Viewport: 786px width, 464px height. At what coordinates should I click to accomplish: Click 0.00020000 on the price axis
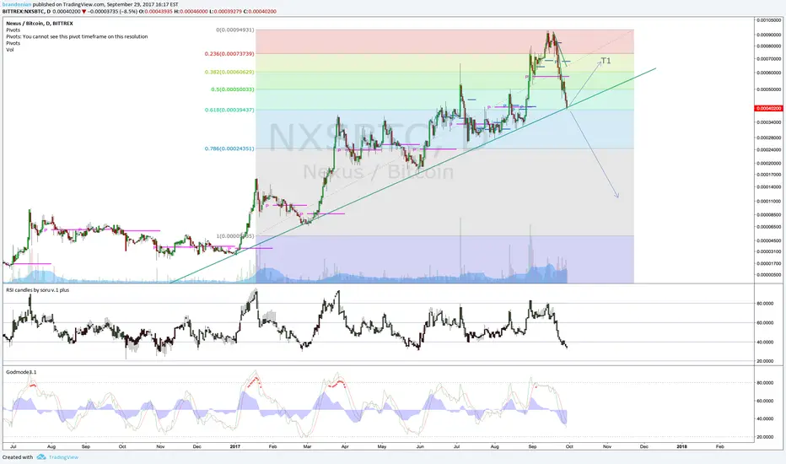click(769, 164)
